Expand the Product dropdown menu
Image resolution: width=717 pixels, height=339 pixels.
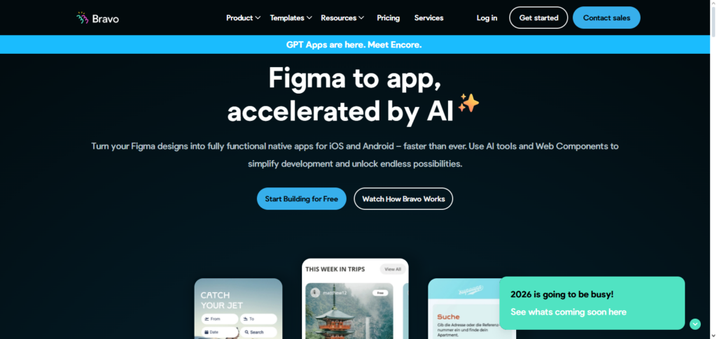tap(243, 17)
